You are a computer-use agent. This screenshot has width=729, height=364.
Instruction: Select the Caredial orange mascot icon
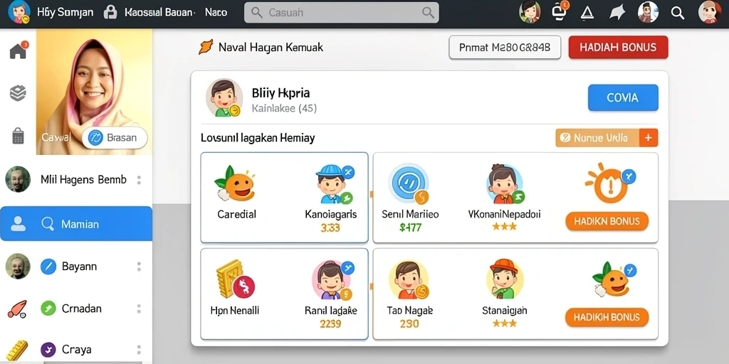coord(235,184)
